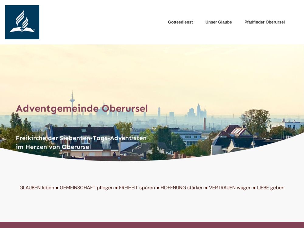Click the 'im Herzen von Oberursel' text
This screenshot has width=304, height=228.
click(53, 147)
